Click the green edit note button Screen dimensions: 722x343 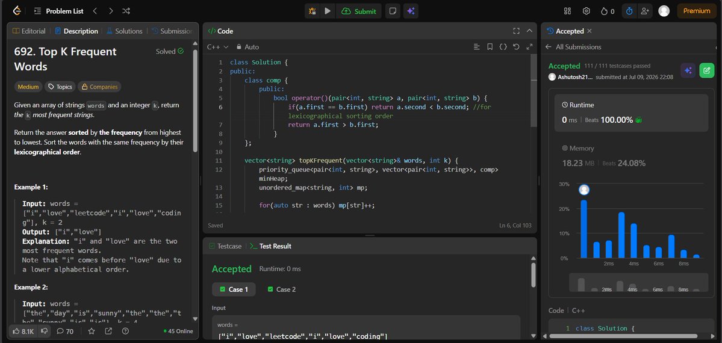[707, 70]
